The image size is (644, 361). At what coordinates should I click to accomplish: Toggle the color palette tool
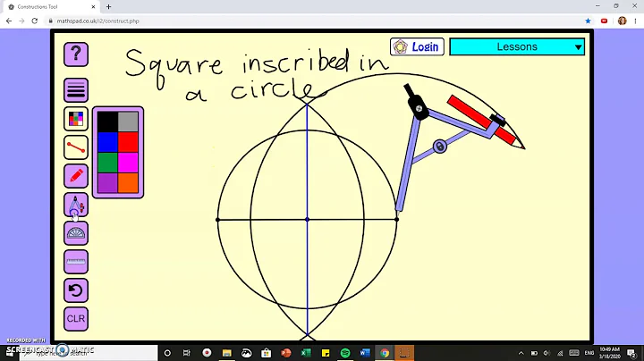(76, 119)
